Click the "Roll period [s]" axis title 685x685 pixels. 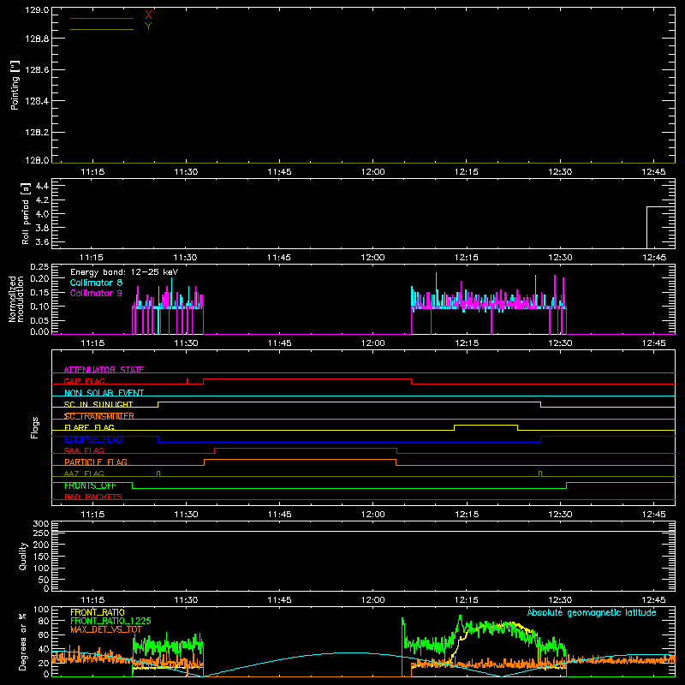coord(26,213)
